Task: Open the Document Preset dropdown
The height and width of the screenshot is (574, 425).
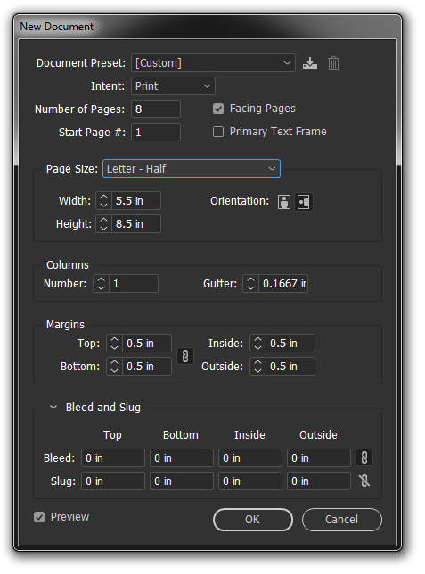Action: click(x=213, y=63)
